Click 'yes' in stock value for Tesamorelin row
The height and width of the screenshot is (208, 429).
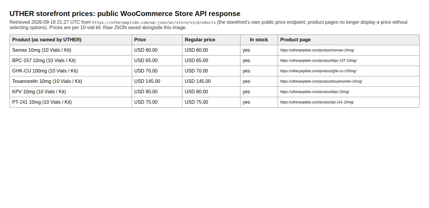click(246, 81)
